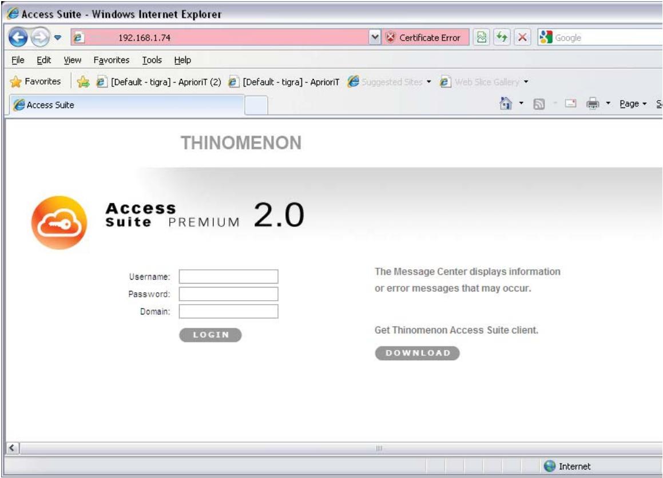Open the Edit menu
Viewport: 663px width, 478px height.
point(44,60)
